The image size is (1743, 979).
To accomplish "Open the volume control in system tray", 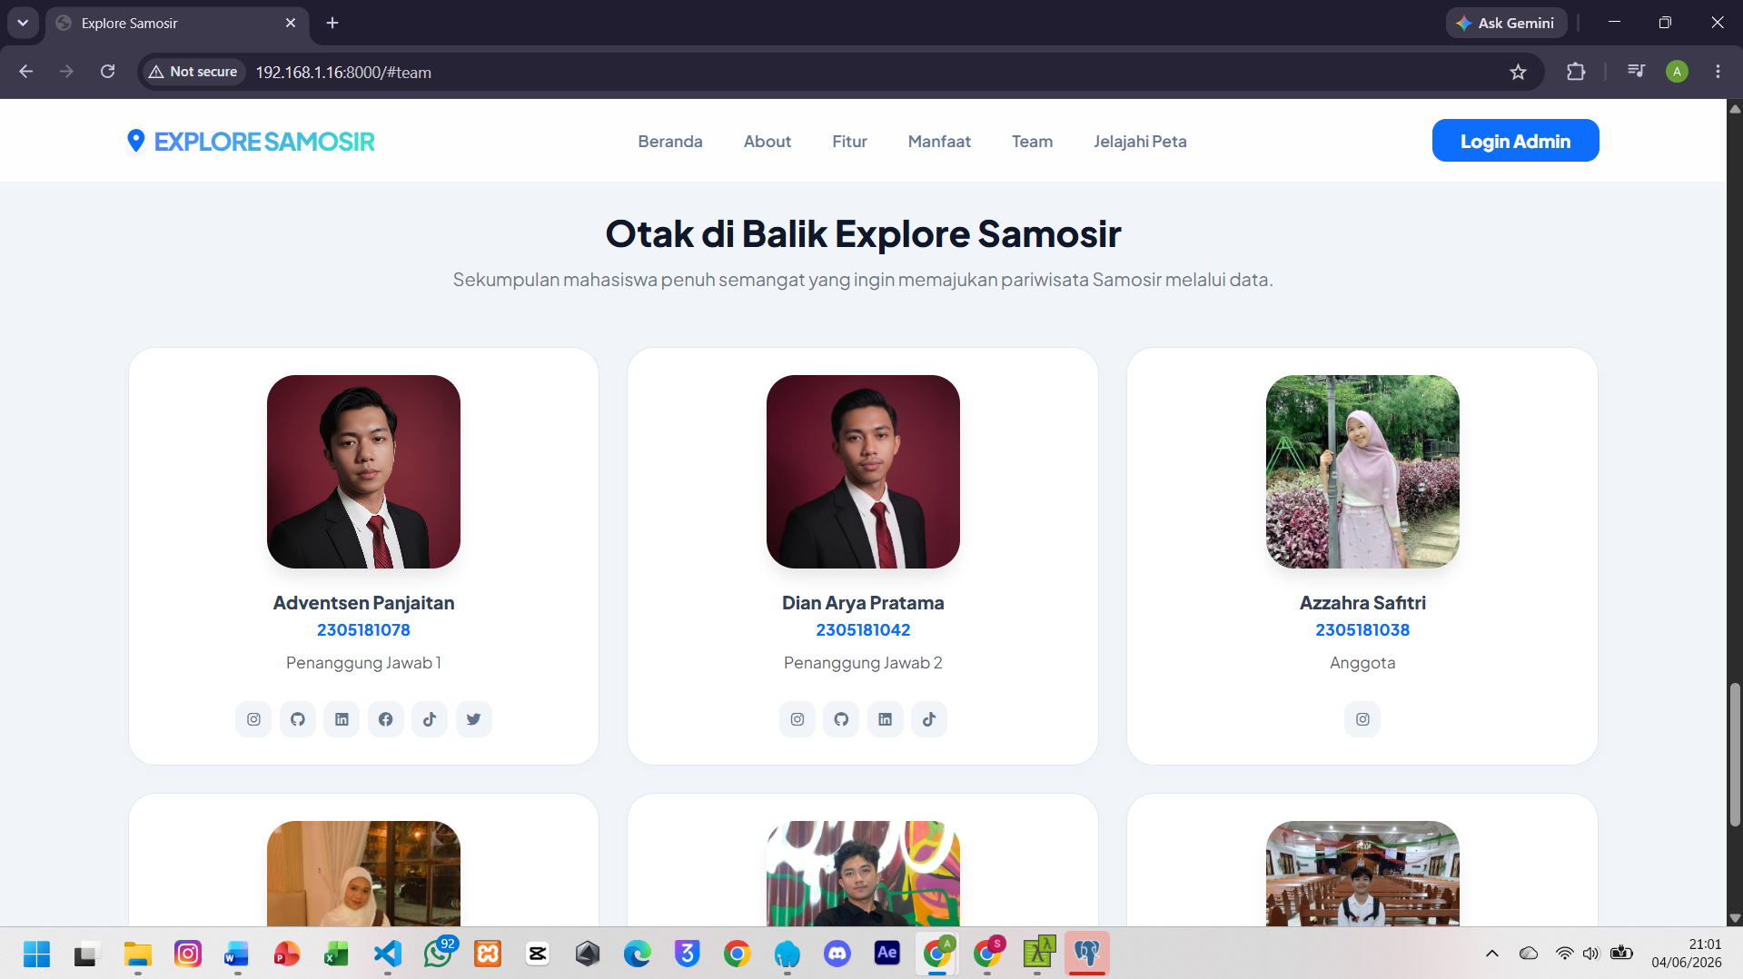I will coord(1590,954).
